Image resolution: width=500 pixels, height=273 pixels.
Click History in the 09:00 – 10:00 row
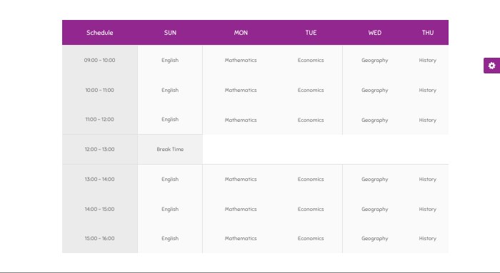tap(428, 60)
